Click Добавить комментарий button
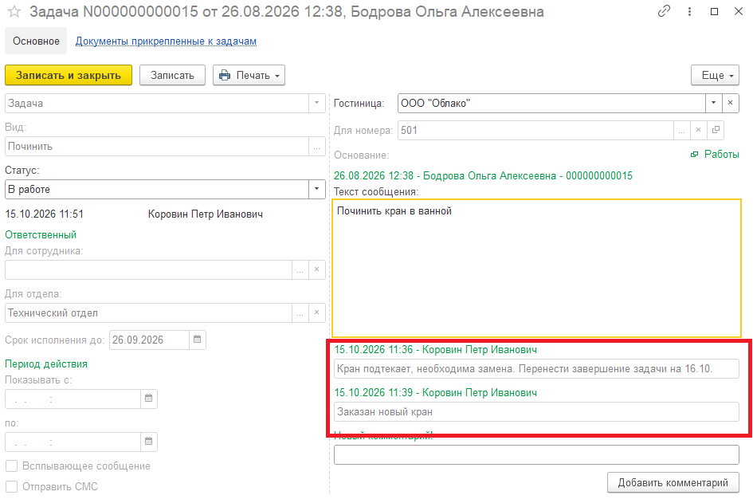Viewport: 753px width, 503px height. coord(673,482)
